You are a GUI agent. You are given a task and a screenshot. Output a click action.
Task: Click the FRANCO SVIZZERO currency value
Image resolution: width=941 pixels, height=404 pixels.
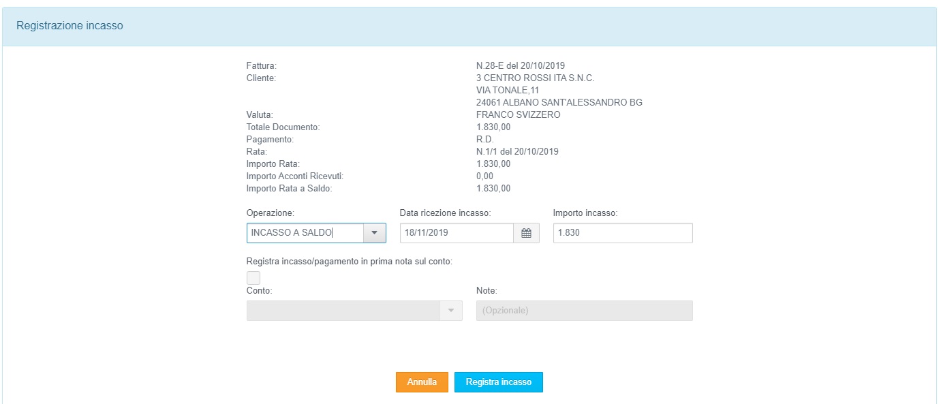(x=518, y=115)
